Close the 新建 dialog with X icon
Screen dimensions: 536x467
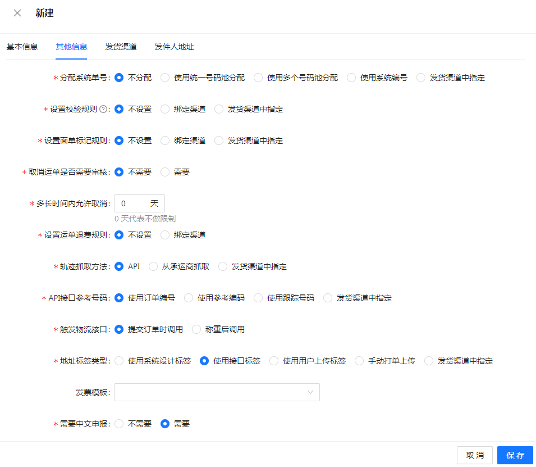point(17,13)
